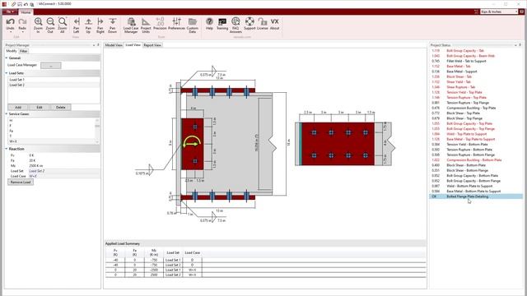Click the Pan Right arrow icon
The width and height of the screenshot is (527, 296).
point(100,21)
